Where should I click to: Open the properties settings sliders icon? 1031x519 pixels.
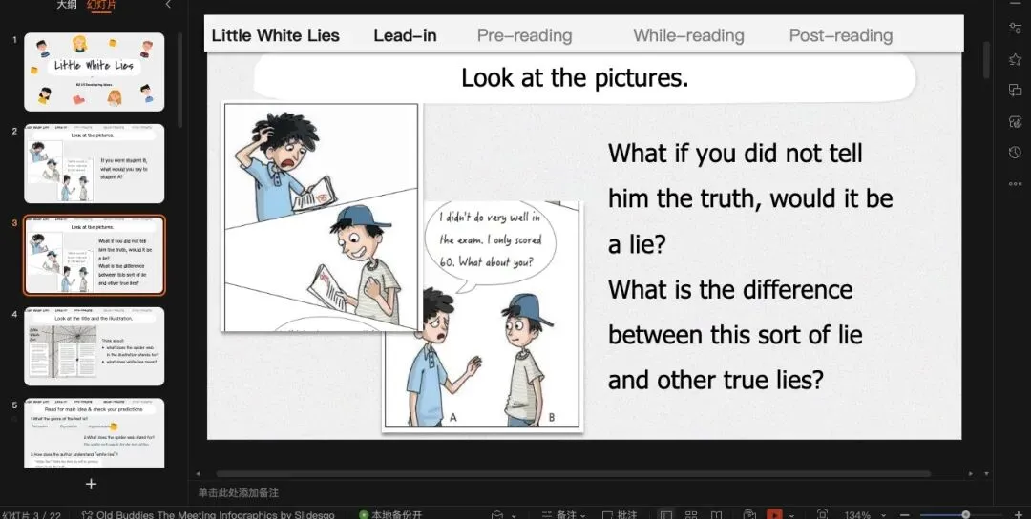click(1015, 29)
